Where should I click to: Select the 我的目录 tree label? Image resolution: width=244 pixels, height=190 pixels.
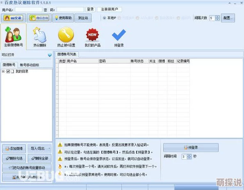(22, 71)
